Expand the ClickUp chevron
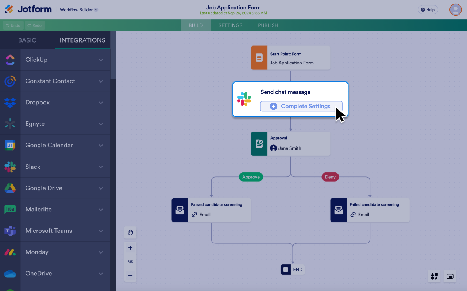This screenshot has height=291, width=467. coord(101,60)
